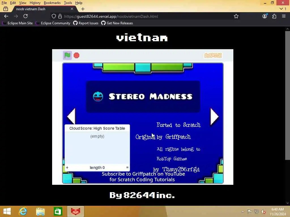Click the scrollbar up arrow
Image resolution: width=290 pixels, height=217 pixels.
pos(287,29)
